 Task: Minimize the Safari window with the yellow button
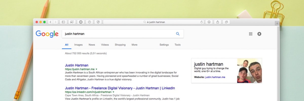41,22
